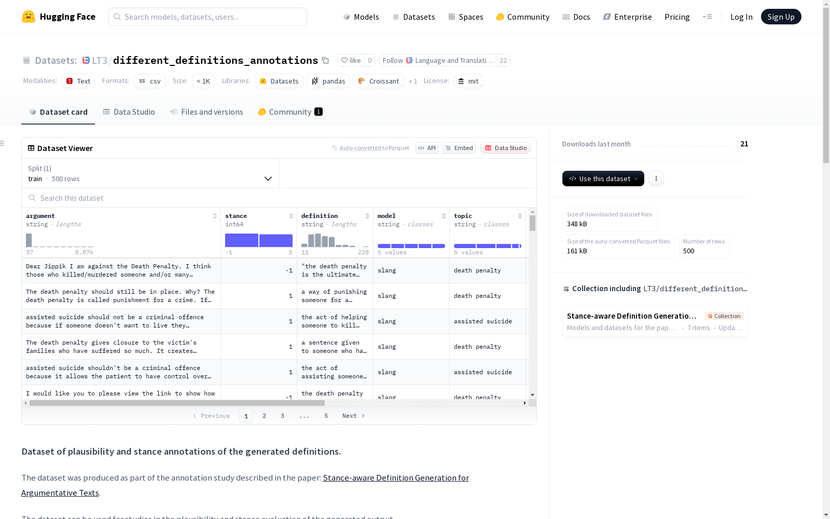Click the stance histogram bar for -1
The height and width of the screenshot is (519, 830).
tap(242, 240)
